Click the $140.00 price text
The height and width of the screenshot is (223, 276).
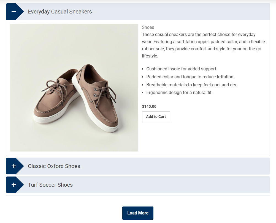pos(149,106)
